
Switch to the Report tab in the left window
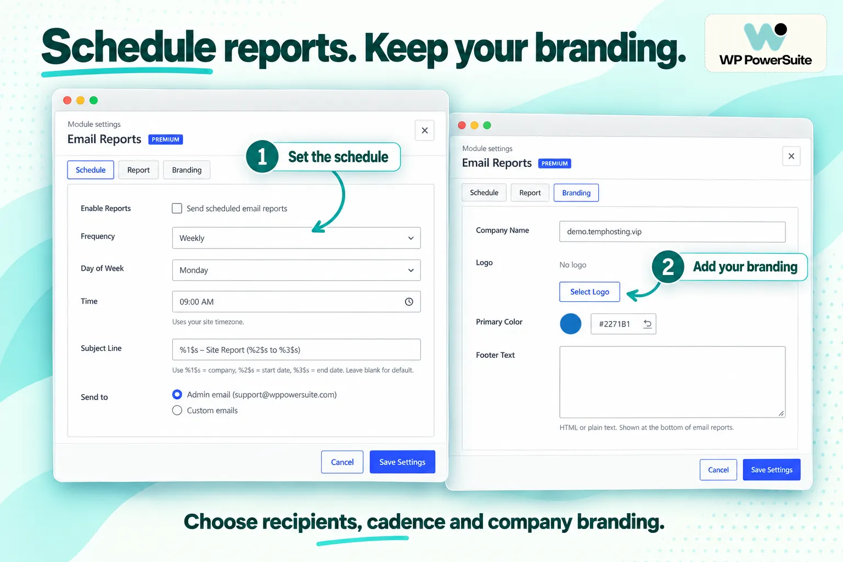click(138, 170)
